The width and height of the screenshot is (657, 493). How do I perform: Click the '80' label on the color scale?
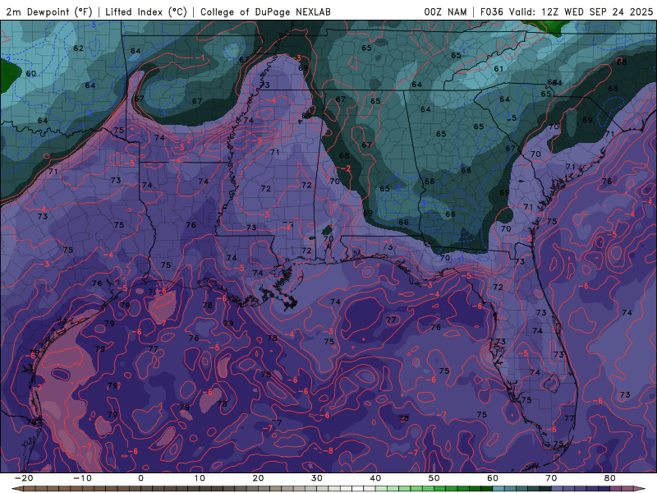point(610,478)
